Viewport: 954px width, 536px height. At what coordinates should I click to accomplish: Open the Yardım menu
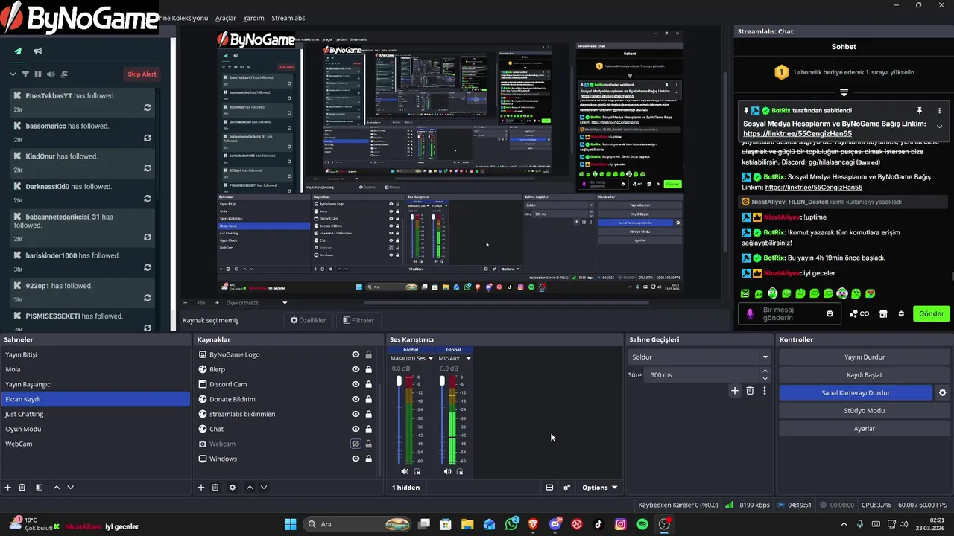click(x=253, y=18)
